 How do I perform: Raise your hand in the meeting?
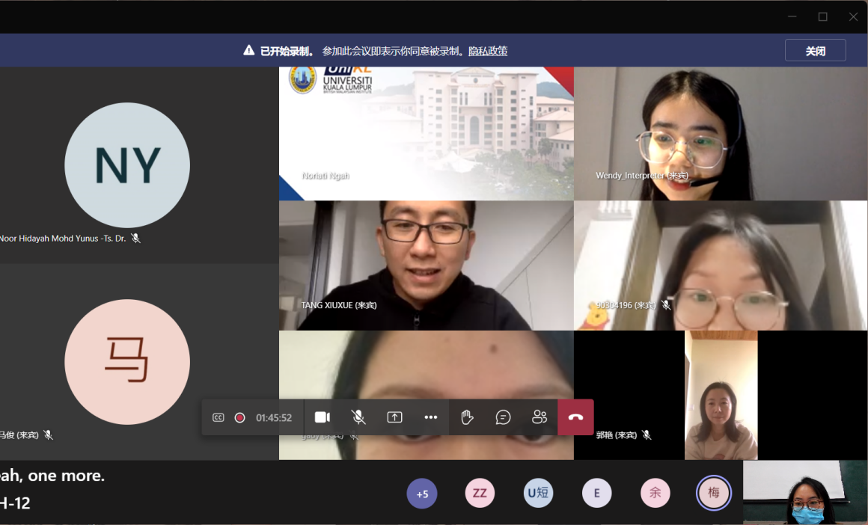click(x=467, y=417)
